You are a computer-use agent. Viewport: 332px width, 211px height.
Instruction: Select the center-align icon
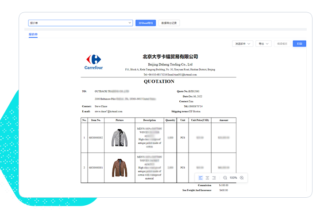[207, 177]
